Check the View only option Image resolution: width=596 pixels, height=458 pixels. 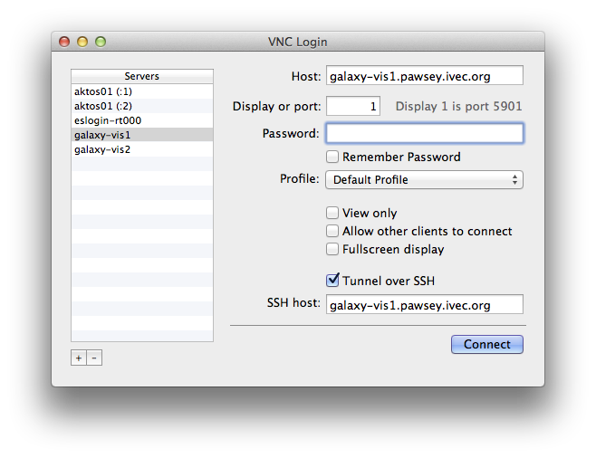coord(332,213)
